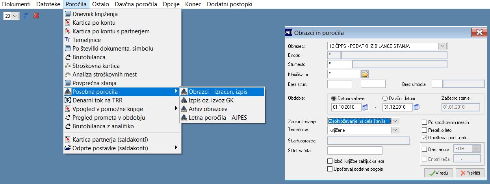Click the Prekliči button
Screen dimensions: 490x184
[x=470, y=173]
